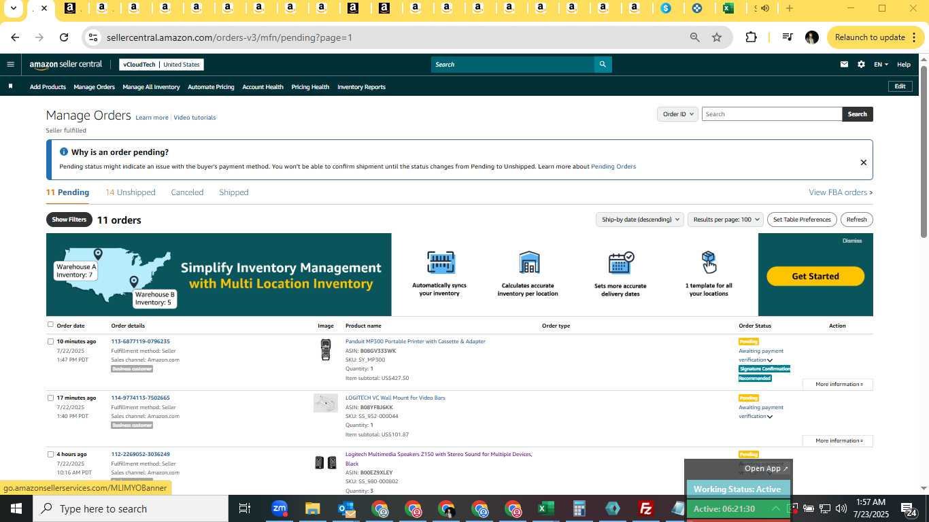Open the Chrome three-dot menu
The image size is (929, 522).
[x=915, y=37]
